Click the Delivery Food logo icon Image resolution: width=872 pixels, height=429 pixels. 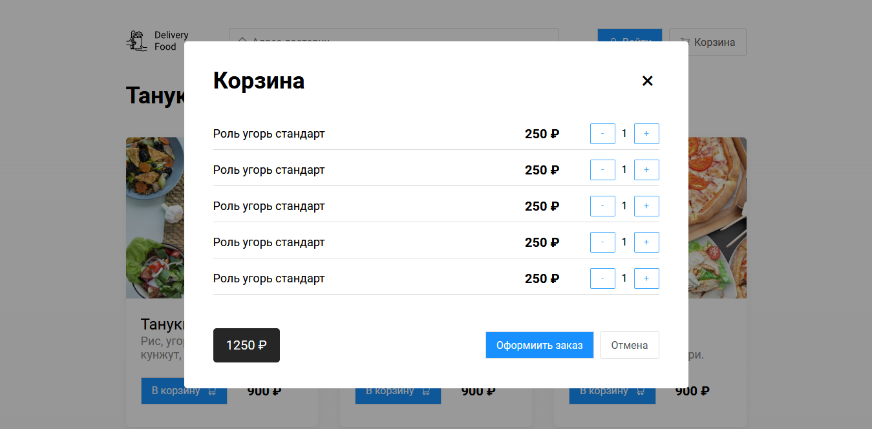point(136,41)
